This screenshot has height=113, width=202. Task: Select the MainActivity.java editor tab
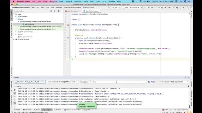(x=92, y=11)
